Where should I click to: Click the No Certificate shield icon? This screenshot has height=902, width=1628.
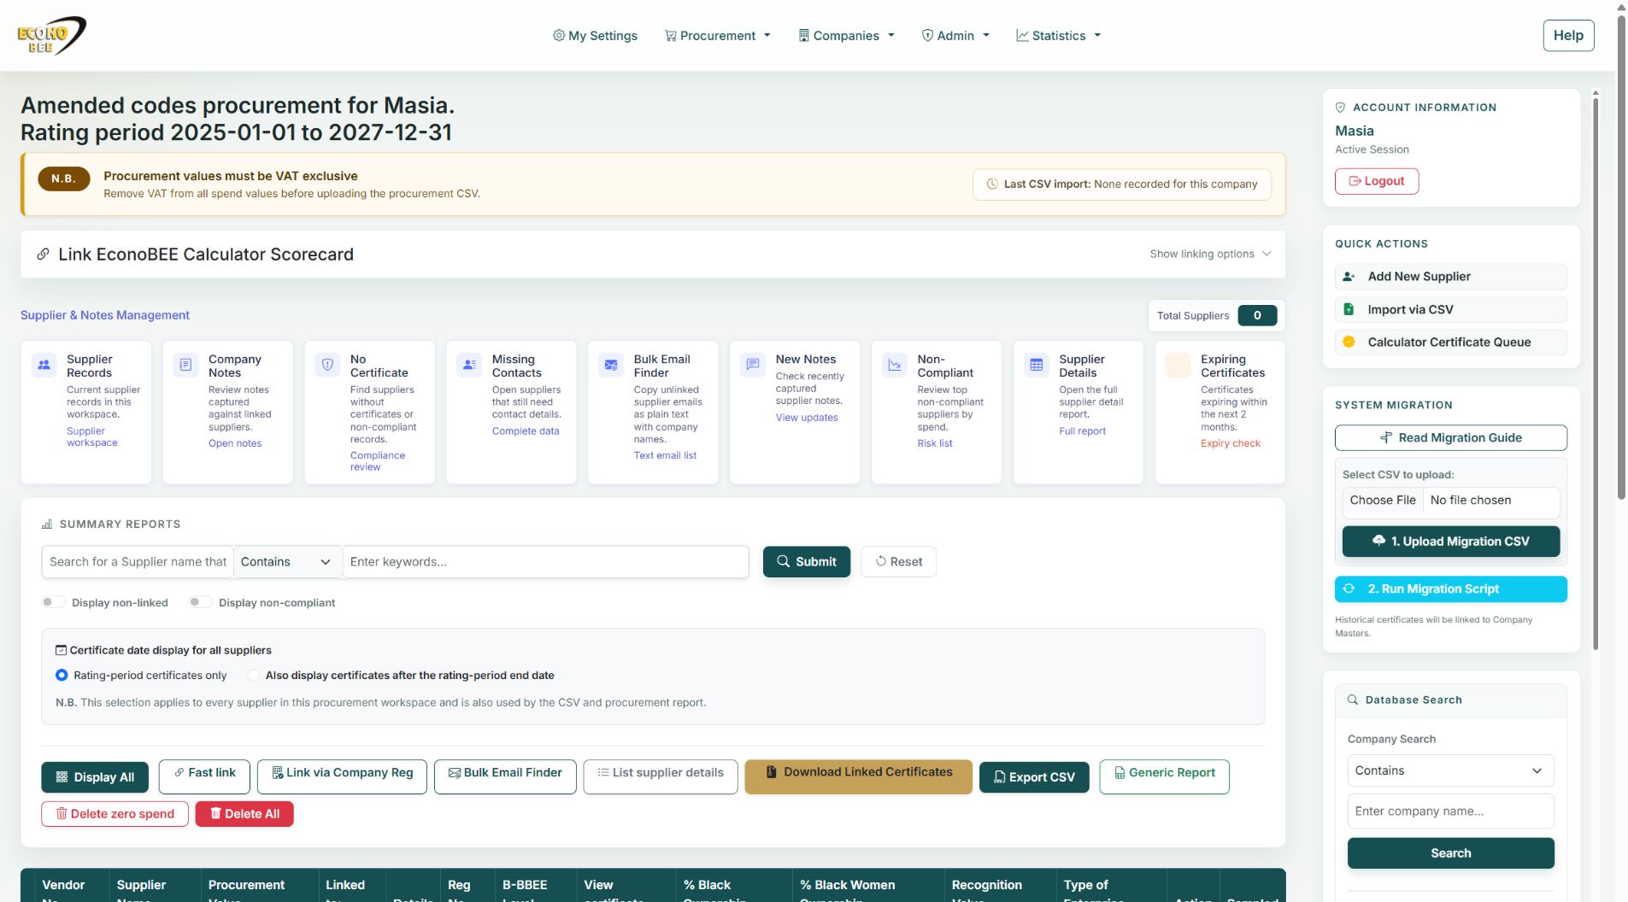tap(327, 365)
